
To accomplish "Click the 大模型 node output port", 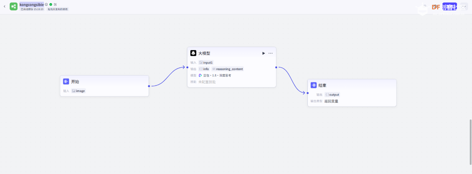I will click(276, 67).
